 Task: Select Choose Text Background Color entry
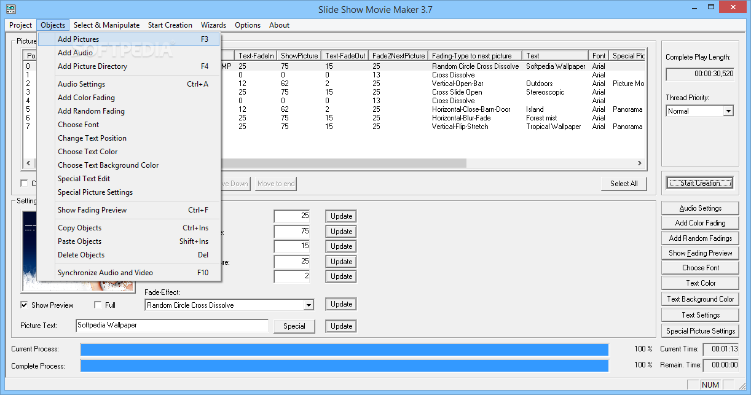(x=129, y=165)
